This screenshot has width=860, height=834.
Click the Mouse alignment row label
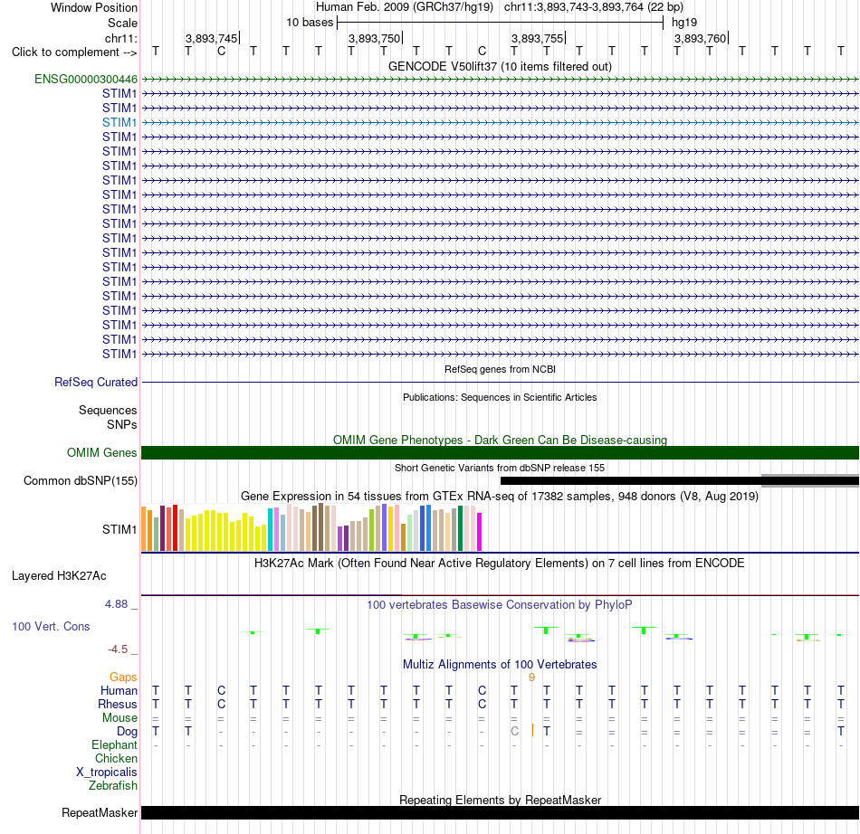tap(120, 718)
